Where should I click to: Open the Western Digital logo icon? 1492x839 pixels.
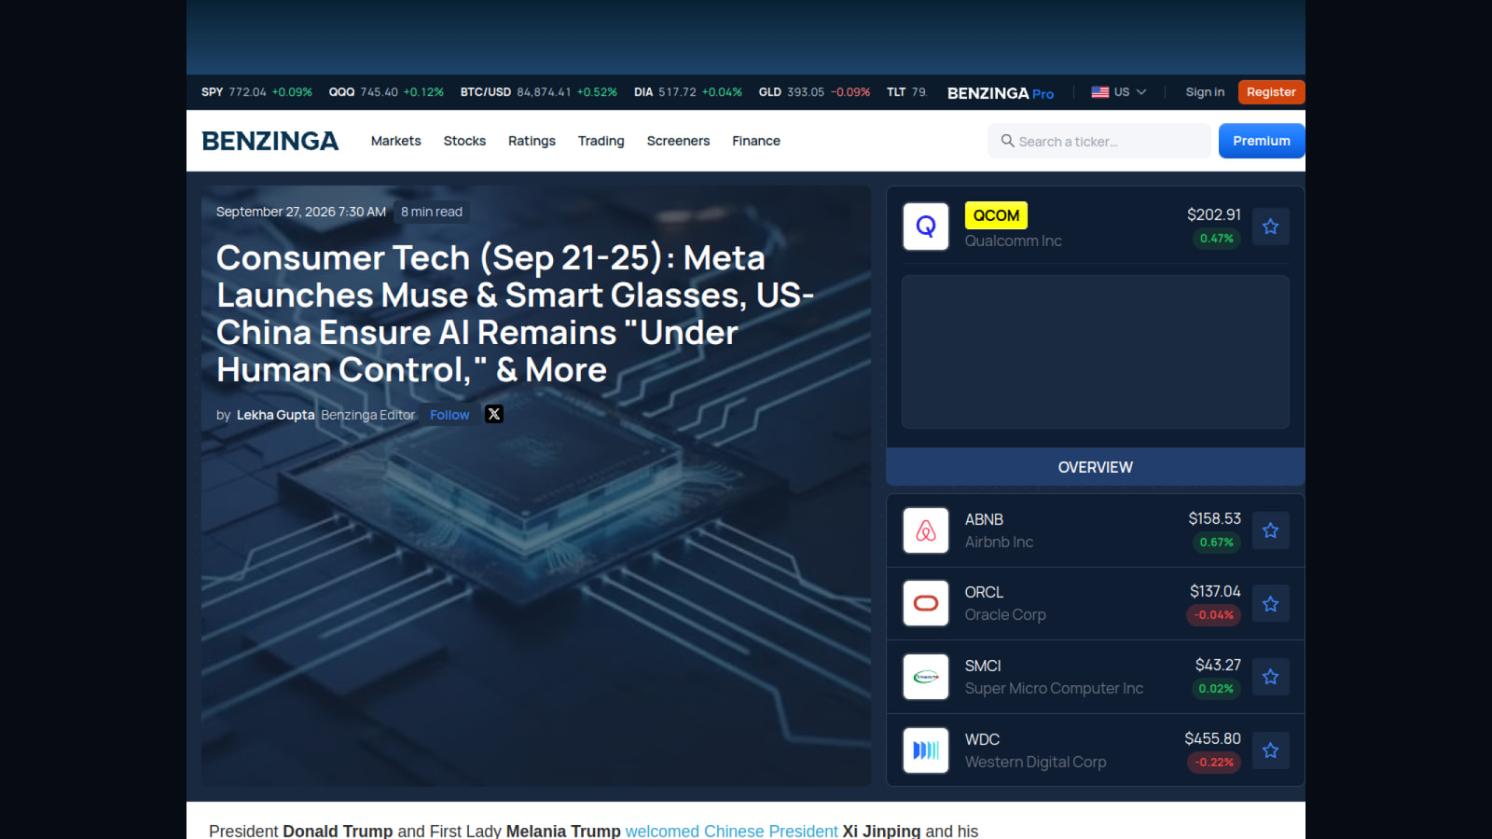pyautogui.click(x=926, y=750)
